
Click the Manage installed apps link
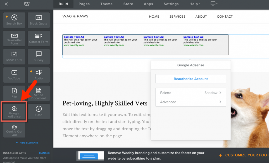44,153
